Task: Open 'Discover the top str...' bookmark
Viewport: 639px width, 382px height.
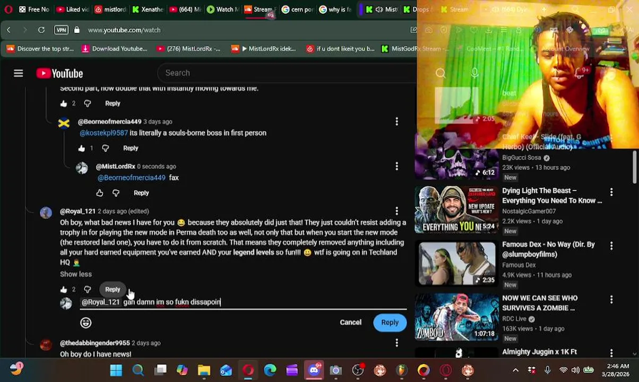Action: (x=40, y=49)
